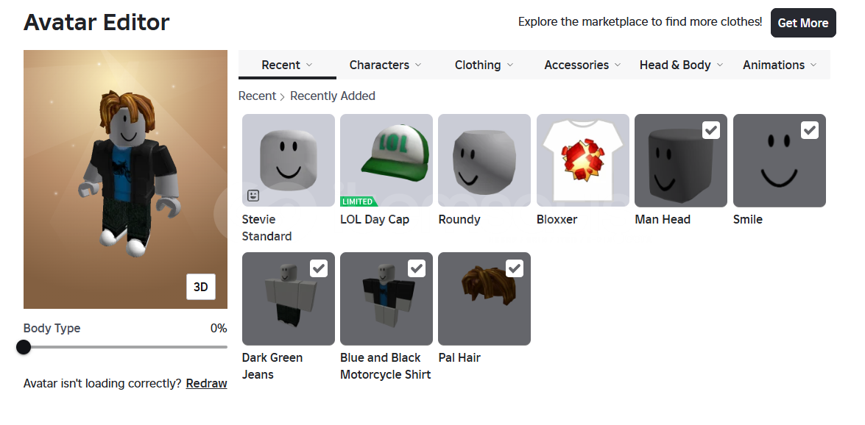Click the Roundy item name
This screenshot has width=865, height=425.
tap(459, 219)
